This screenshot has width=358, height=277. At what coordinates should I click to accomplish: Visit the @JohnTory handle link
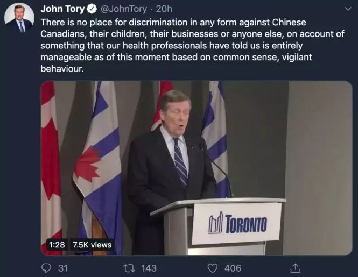(123, 9)
